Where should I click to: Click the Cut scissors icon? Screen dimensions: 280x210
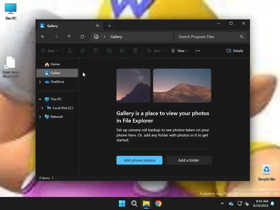tap(70, 51)
